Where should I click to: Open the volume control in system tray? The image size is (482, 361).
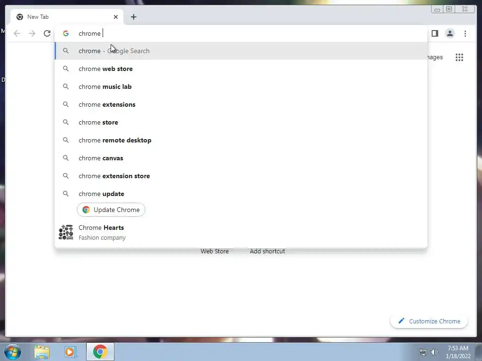[434, 352]
